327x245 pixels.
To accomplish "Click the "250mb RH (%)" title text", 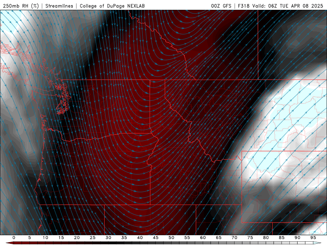I will (x=21, y=6).
